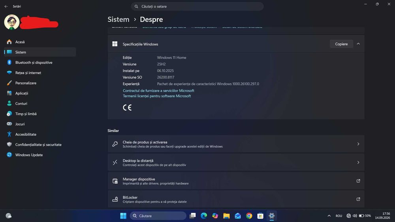Restore down the Settings window

pos(377,4)
